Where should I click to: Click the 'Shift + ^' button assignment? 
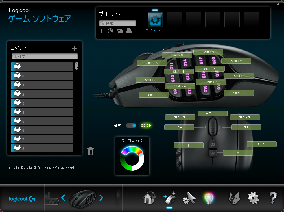coord(236,61)
